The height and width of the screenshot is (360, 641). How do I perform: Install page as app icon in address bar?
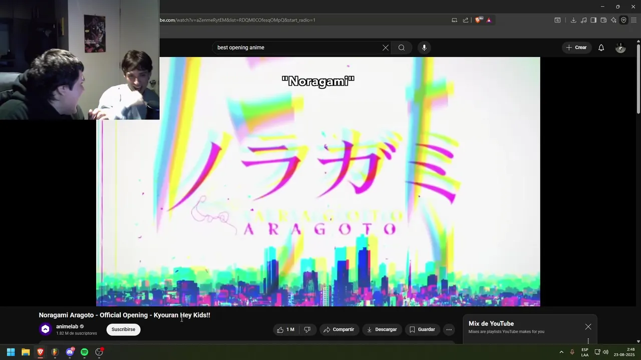[x=454, y=20]
